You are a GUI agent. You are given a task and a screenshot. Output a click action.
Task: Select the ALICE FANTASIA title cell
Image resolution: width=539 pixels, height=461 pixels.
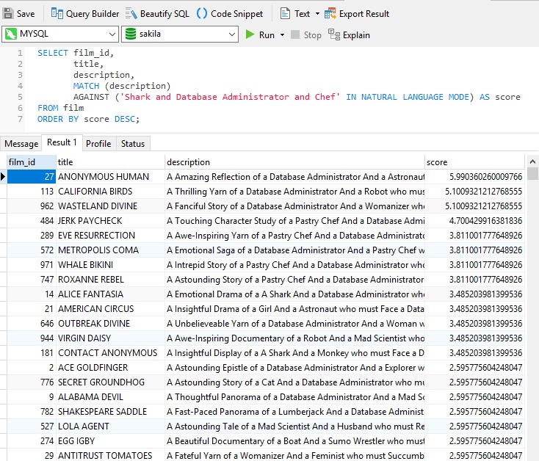pos(110,294)
